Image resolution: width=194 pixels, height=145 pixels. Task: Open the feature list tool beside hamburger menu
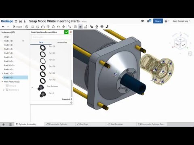pos(21,21)
